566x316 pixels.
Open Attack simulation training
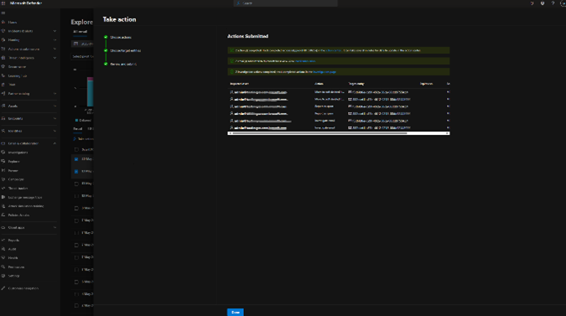pos(26,206)
